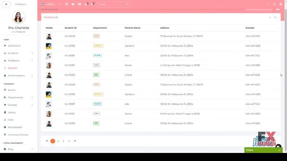
Task: Click the Blog icon in the sidebar
Action: click(x=5, y=149)
